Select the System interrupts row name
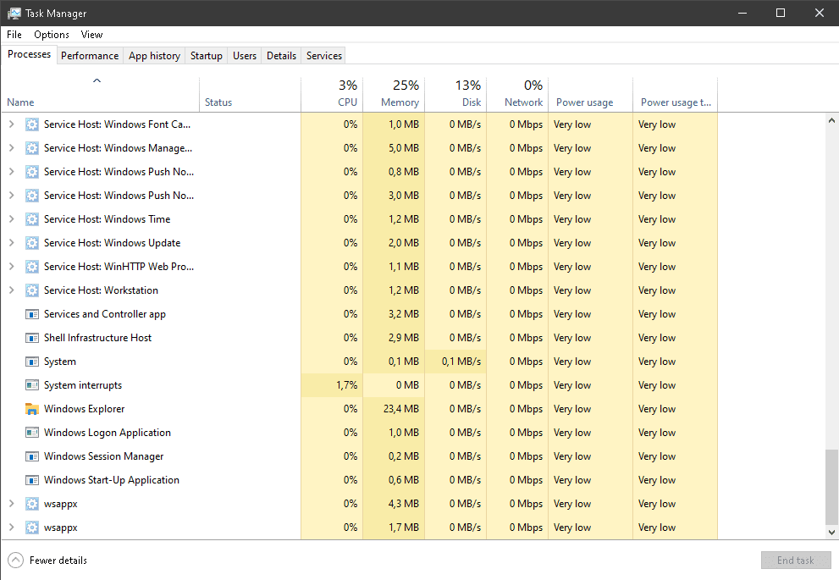Image resolution: width=839 pixels, height=580 pixels. pyautogui.click(x=83, y=385)
